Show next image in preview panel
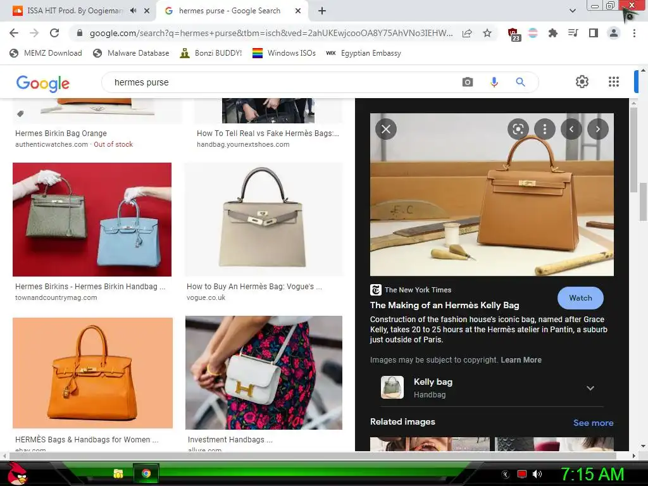Image resolution: width=648 pixels, height=486 pixels. pyautogui.click(x=597, y=129)
